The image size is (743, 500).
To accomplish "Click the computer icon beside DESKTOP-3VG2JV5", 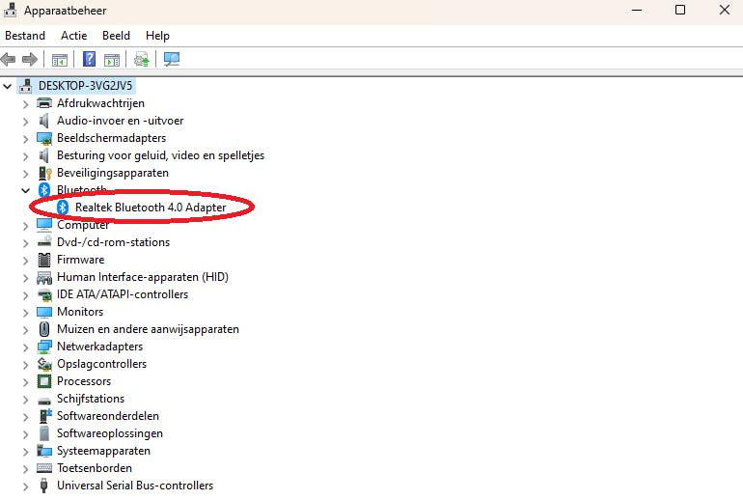I will pyautogui.click(x=26, y=86).
